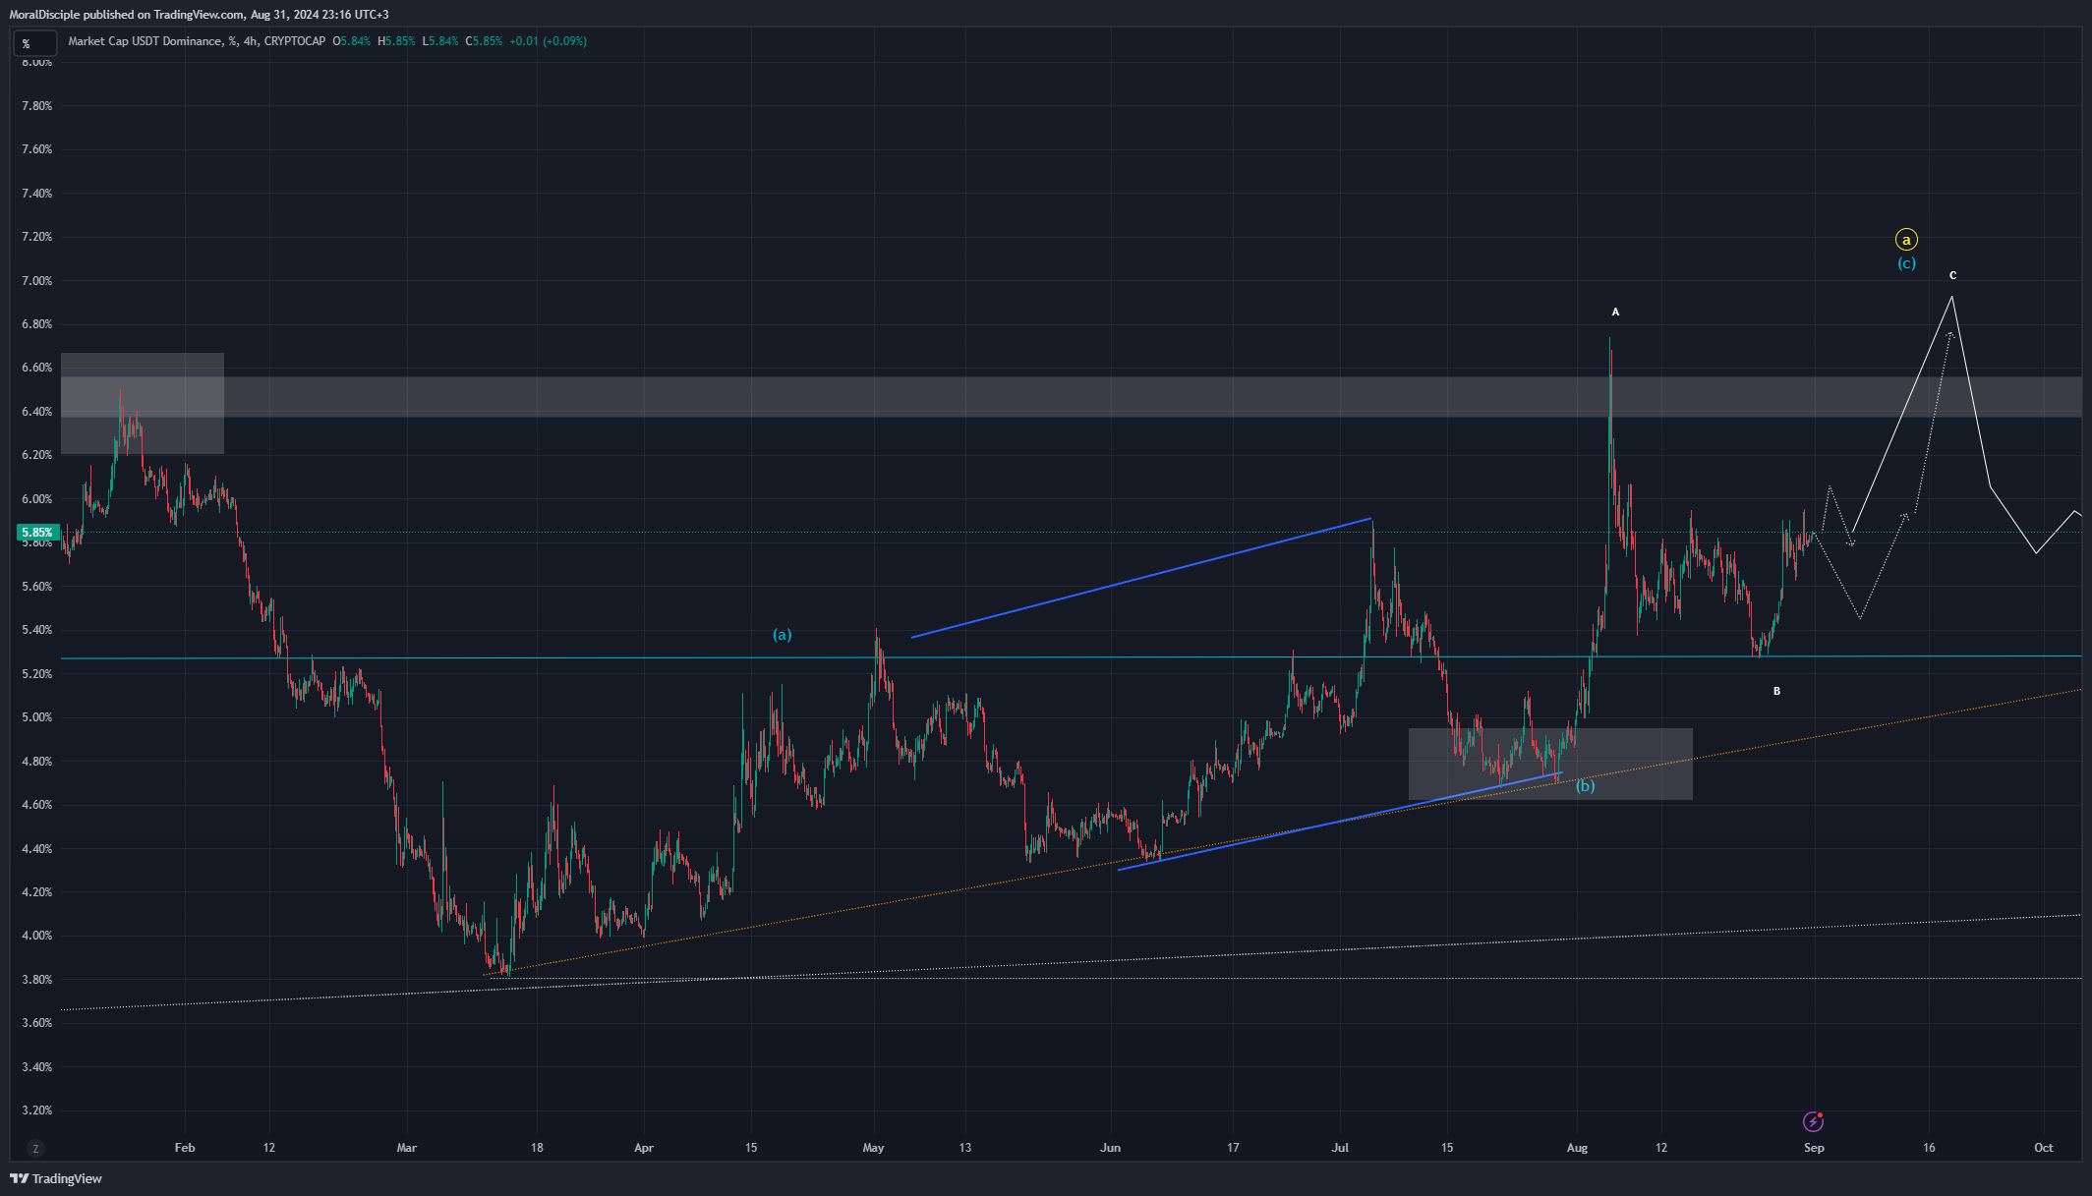The width and height of the screenshot is (2092, 1196).
Task: Click the change value '+0.01 (+0.09%)'
Action: click(548, 41)
